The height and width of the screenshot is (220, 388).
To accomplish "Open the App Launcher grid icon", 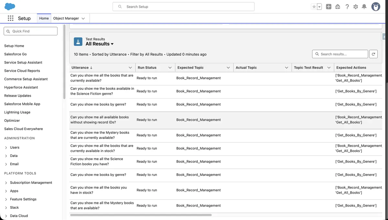I will point(10,18).
